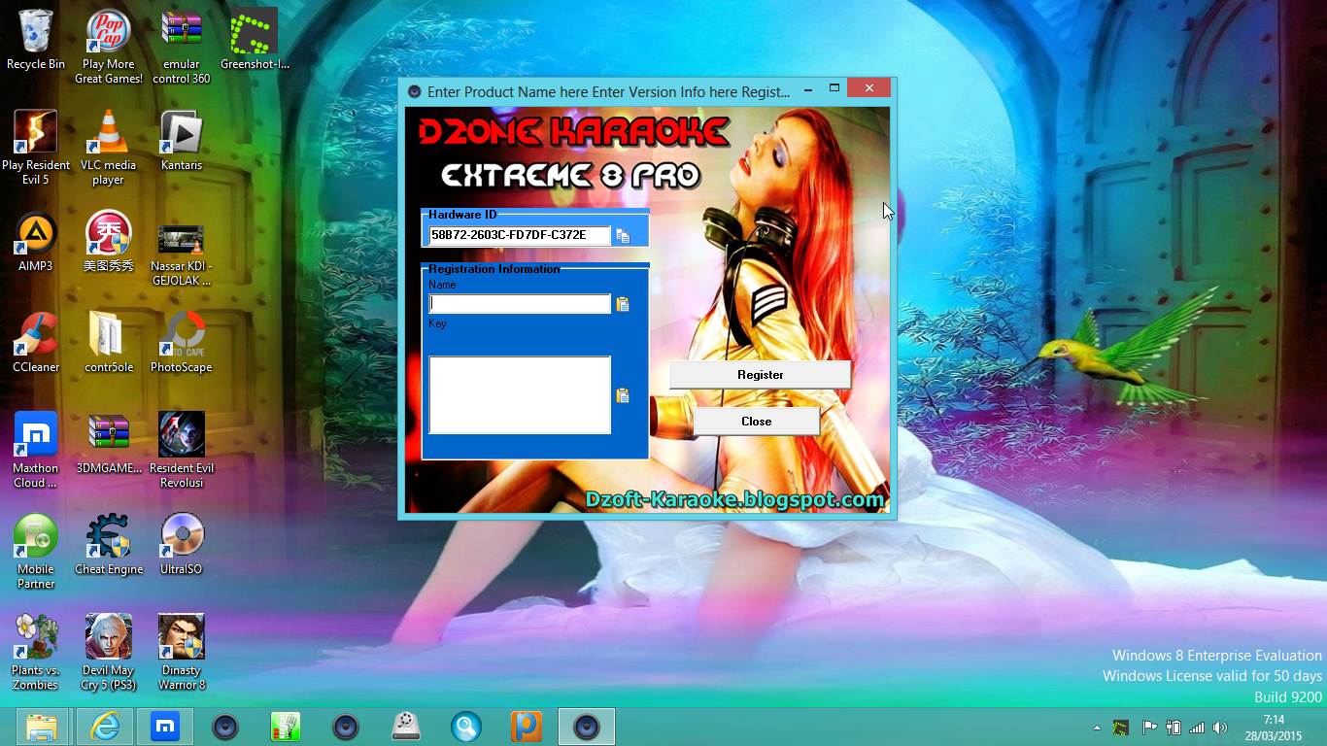Select the CCleaner desktop shortcut

(36, 343)
